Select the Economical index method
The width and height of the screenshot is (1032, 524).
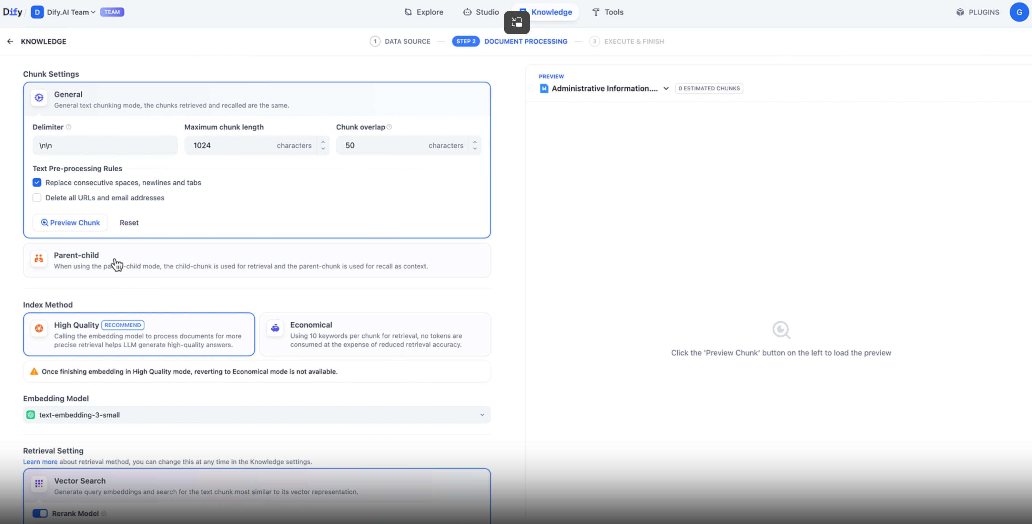(375, 334)
